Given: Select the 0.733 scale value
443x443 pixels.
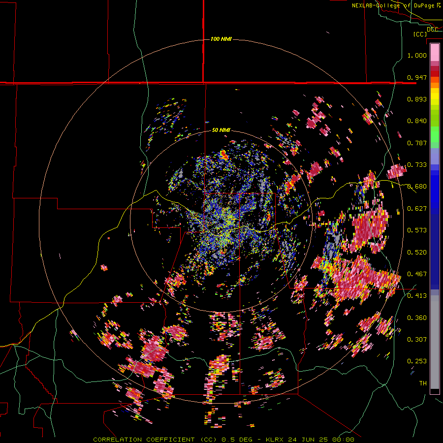Looking at the screenshot, I should [x=417, y=165].
